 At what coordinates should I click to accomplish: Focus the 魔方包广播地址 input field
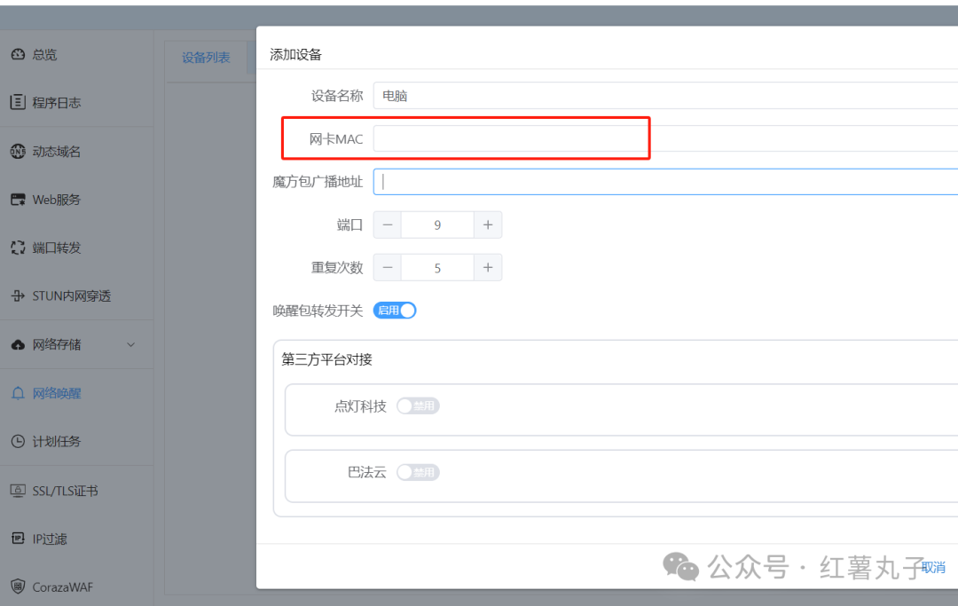(665, 181)
